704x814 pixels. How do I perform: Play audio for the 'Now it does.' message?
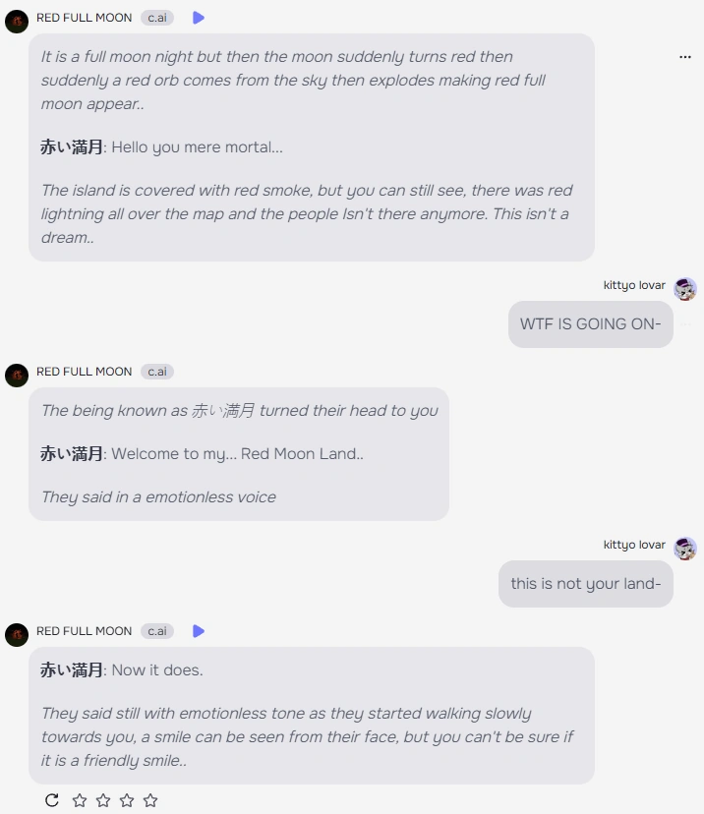pyautogui.click(x=199, y=631)
